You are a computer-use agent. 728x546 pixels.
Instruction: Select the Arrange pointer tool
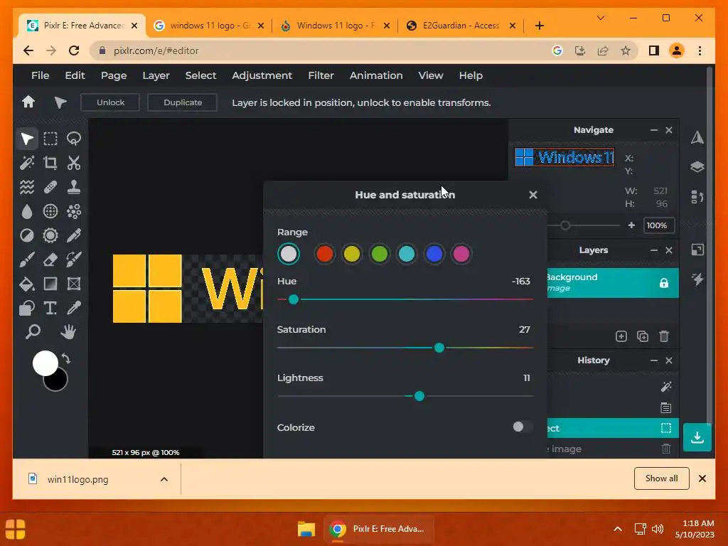click(x=27, y=139)
